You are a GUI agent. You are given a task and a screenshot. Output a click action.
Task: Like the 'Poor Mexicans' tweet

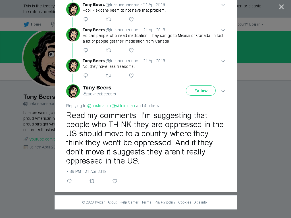[131, 19]
